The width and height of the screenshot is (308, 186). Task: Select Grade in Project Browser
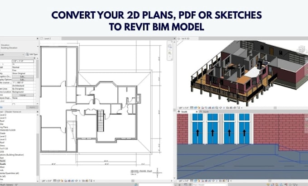coord(3,133)
